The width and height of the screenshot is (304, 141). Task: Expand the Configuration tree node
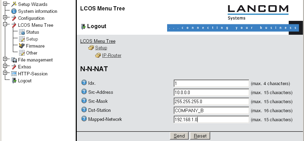coord(5,18)
